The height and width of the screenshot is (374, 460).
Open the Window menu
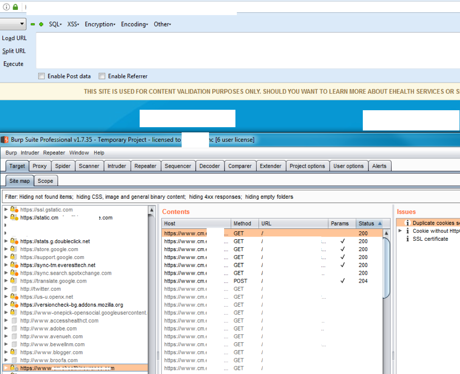[79, 153]
